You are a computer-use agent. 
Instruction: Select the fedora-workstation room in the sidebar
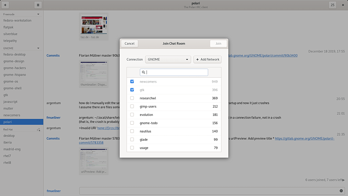[17, 20]
